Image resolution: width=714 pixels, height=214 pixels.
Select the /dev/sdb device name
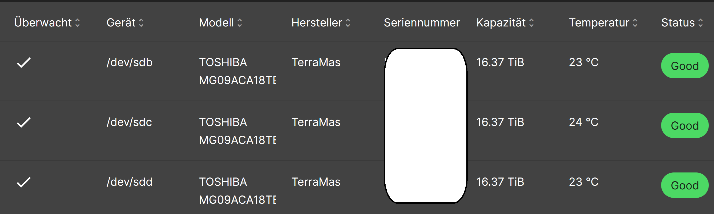[x=130, y=63]
